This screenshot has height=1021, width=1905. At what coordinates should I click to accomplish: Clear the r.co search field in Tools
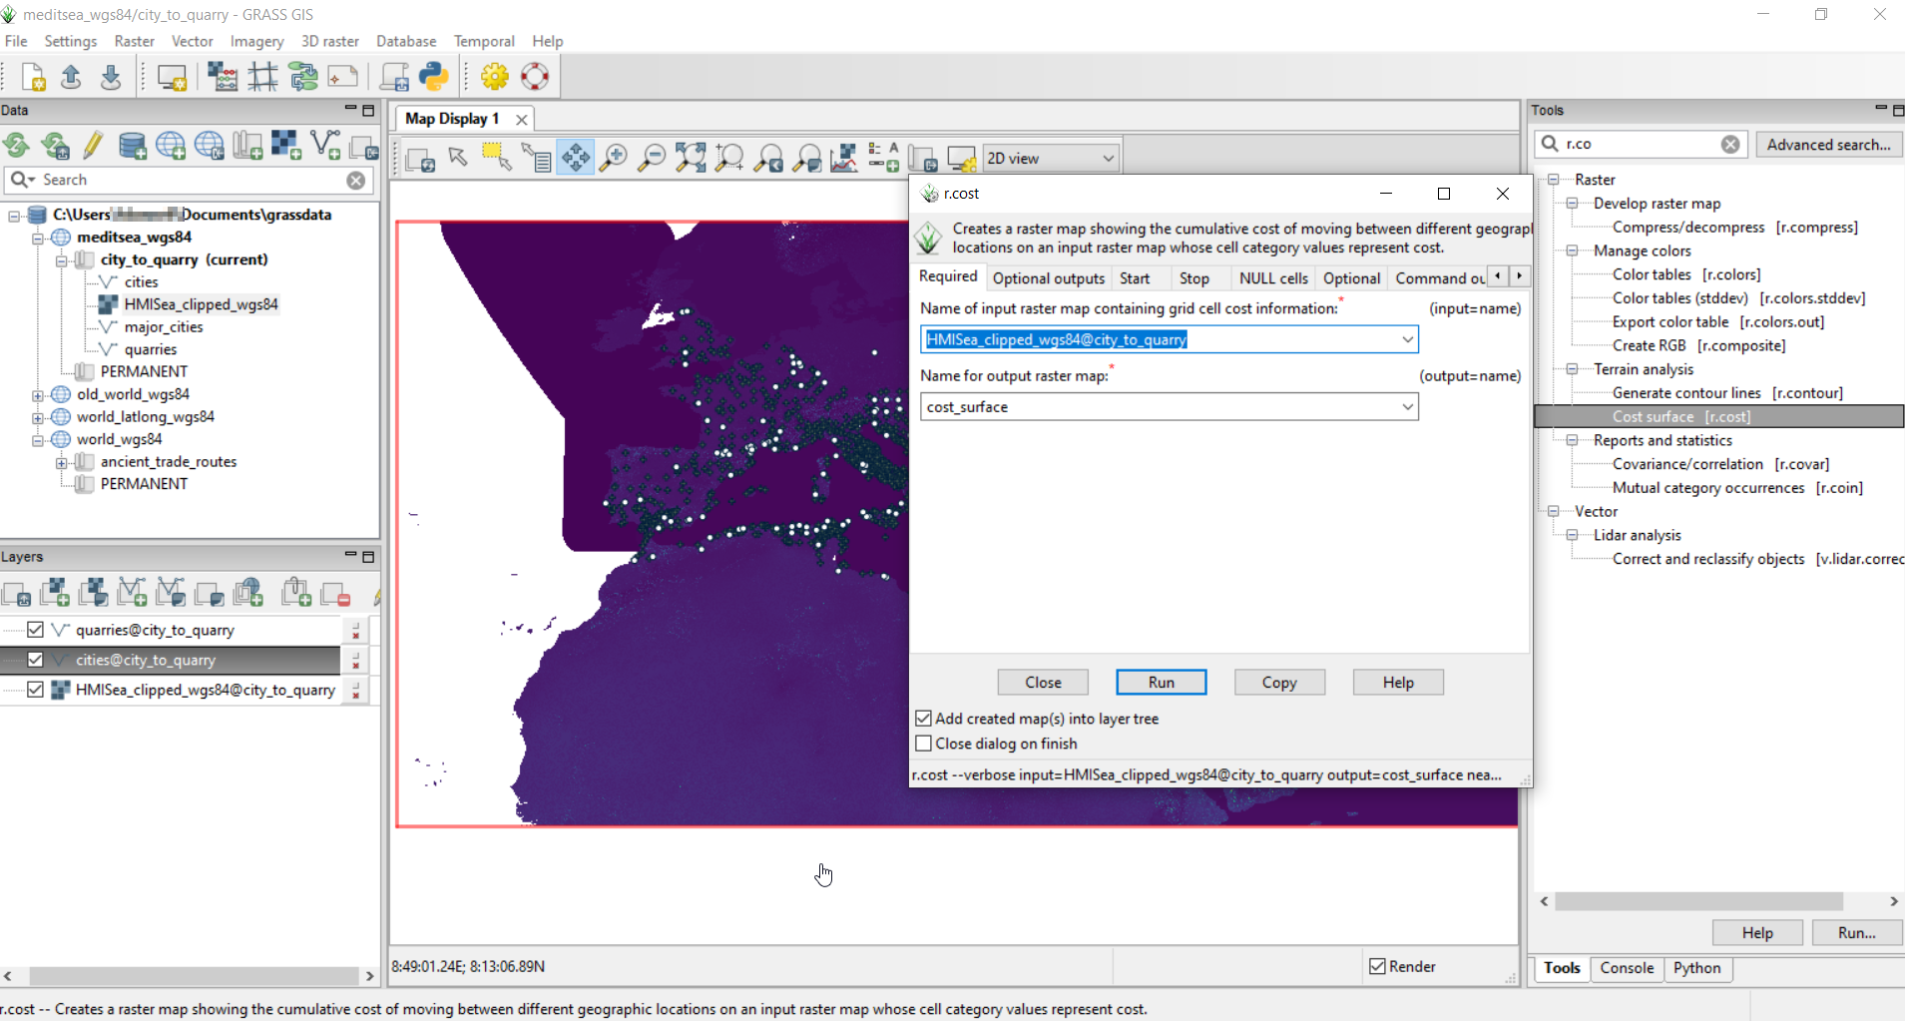(x=1730, y=144)
